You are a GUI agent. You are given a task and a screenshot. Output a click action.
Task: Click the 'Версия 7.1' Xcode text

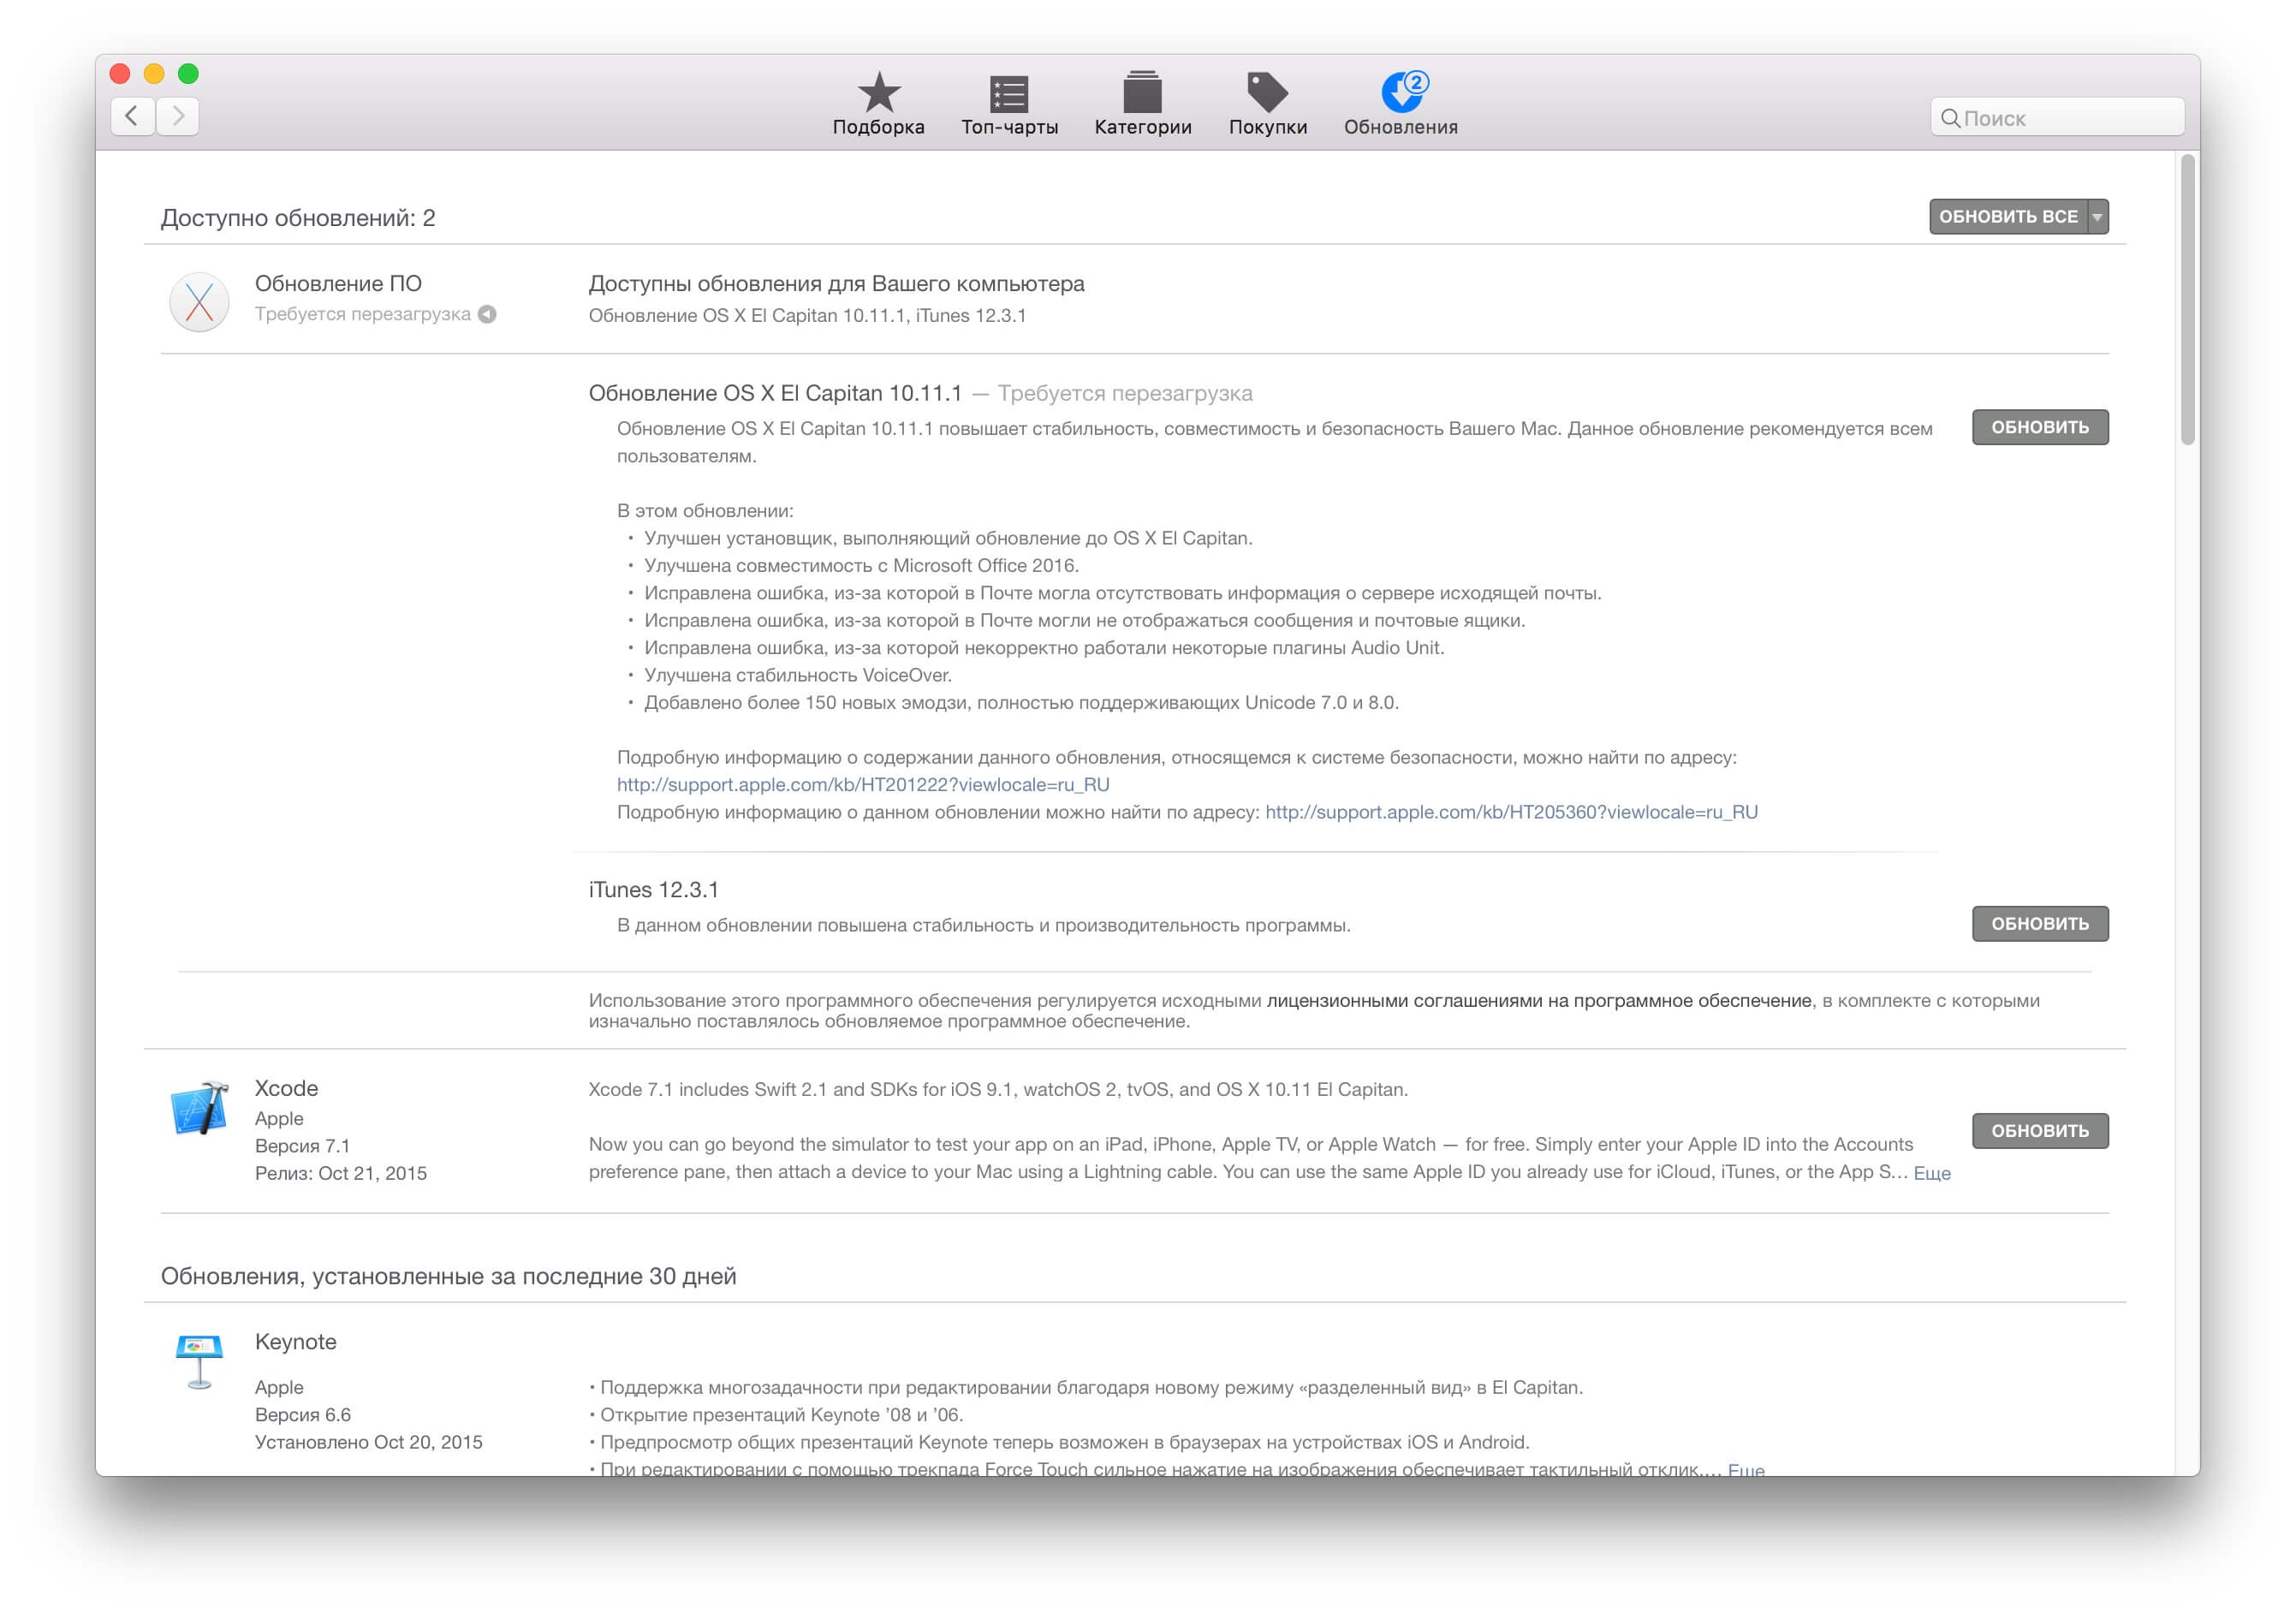pos(302,1145)
